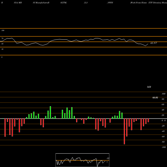Click the RSI value 41.87 label

click(154, 43)
